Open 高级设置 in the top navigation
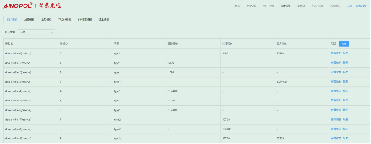The image size is (371, 144). coord(335,6)
